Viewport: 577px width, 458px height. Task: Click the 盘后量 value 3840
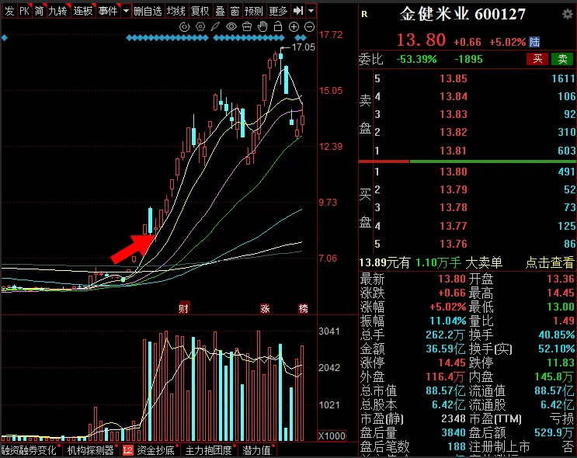click(x=454, y=432)
